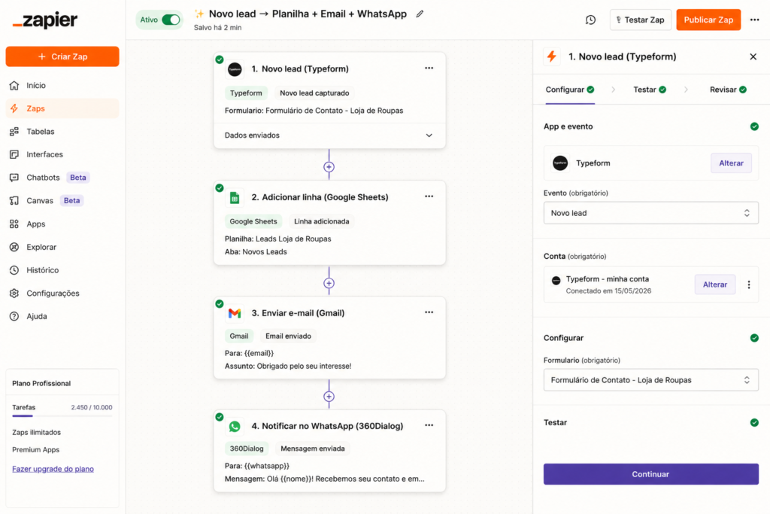Go to Início in the sidebar
The width and height of the screenshot is (770, 514).
pyautogui.click(x=62, y=86)
